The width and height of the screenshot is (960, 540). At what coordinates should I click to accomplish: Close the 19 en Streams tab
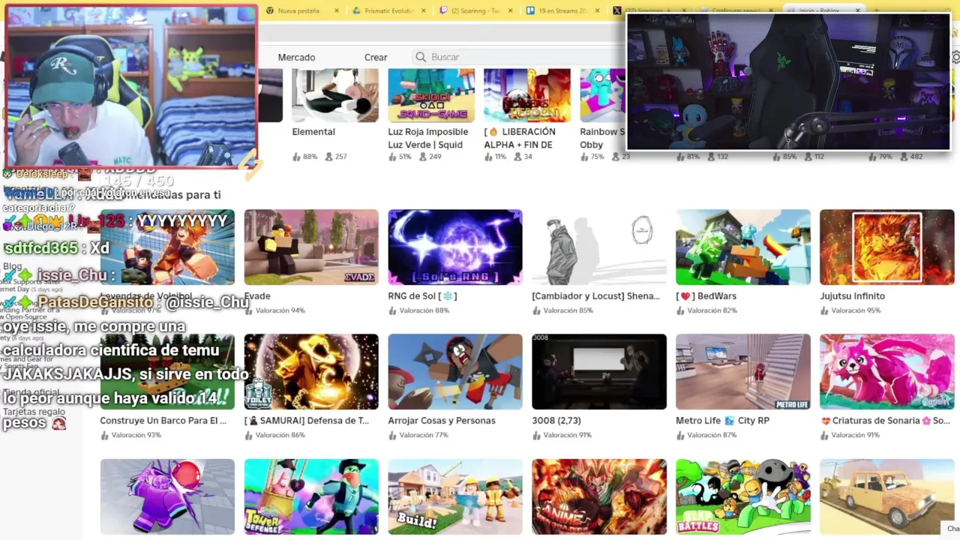coord(598,10)
